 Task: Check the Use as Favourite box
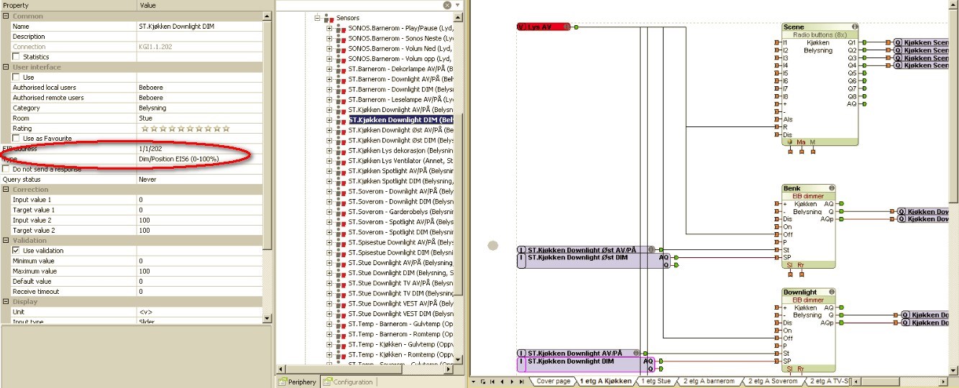(17, 138)
